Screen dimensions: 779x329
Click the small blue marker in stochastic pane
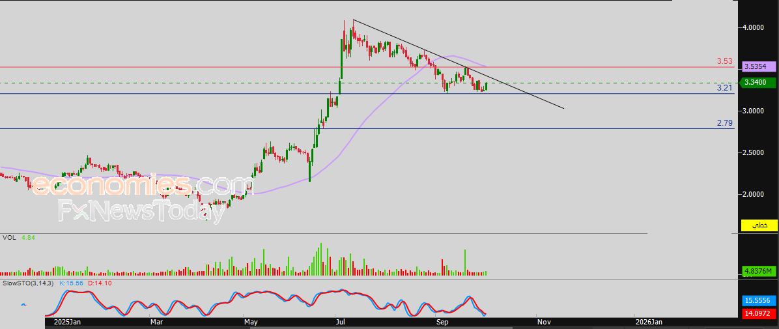coord(24,304)
